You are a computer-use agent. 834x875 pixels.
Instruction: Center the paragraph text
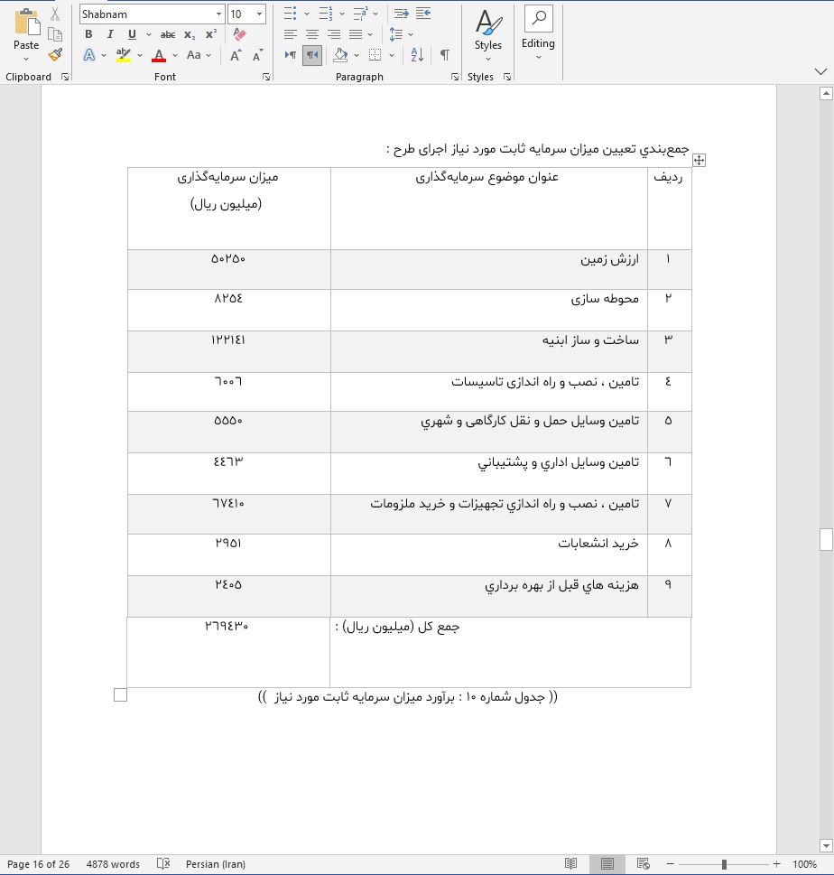click(x=311, y=34)
